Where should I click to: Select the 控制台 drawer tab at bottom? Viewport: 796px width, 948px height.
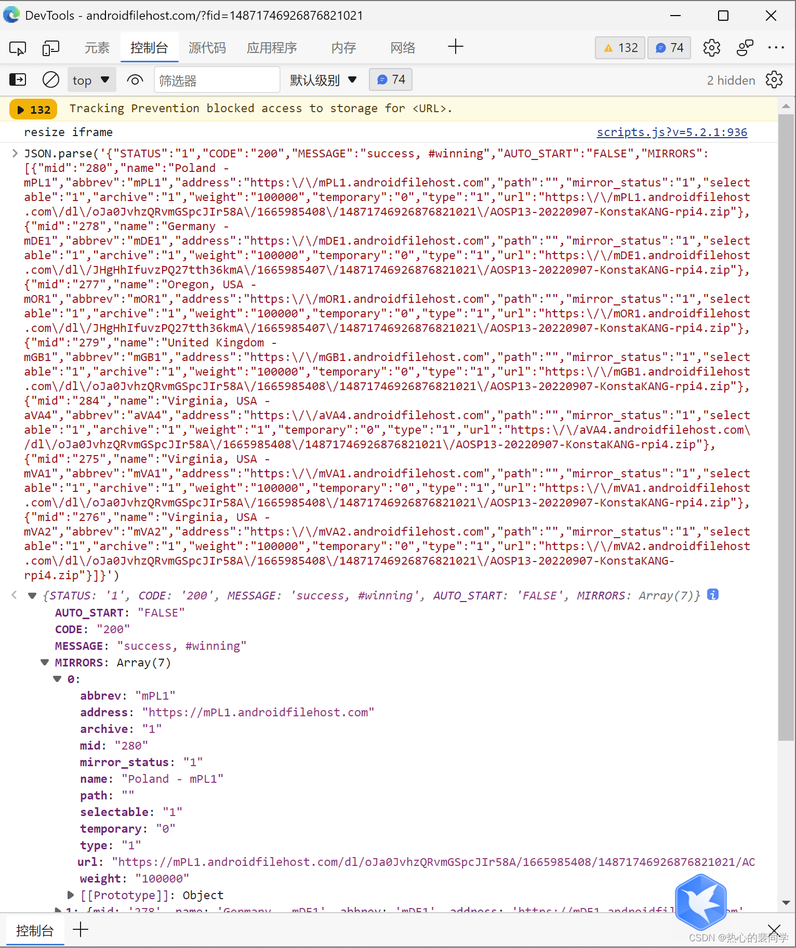pos(35,930)
